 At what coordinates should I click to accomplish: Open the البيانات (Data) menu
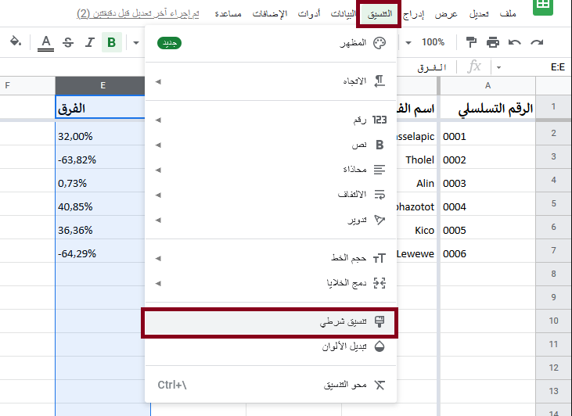click(344, 14)
